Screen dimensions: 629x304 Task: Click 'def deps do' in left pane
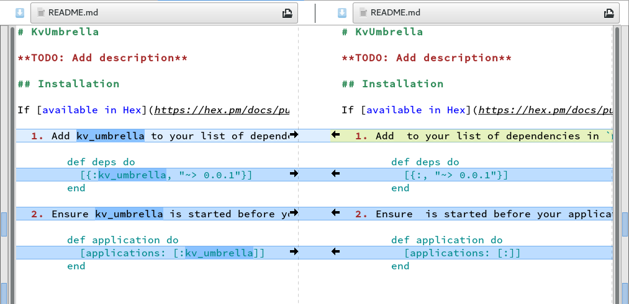click(x=101, y=162)
